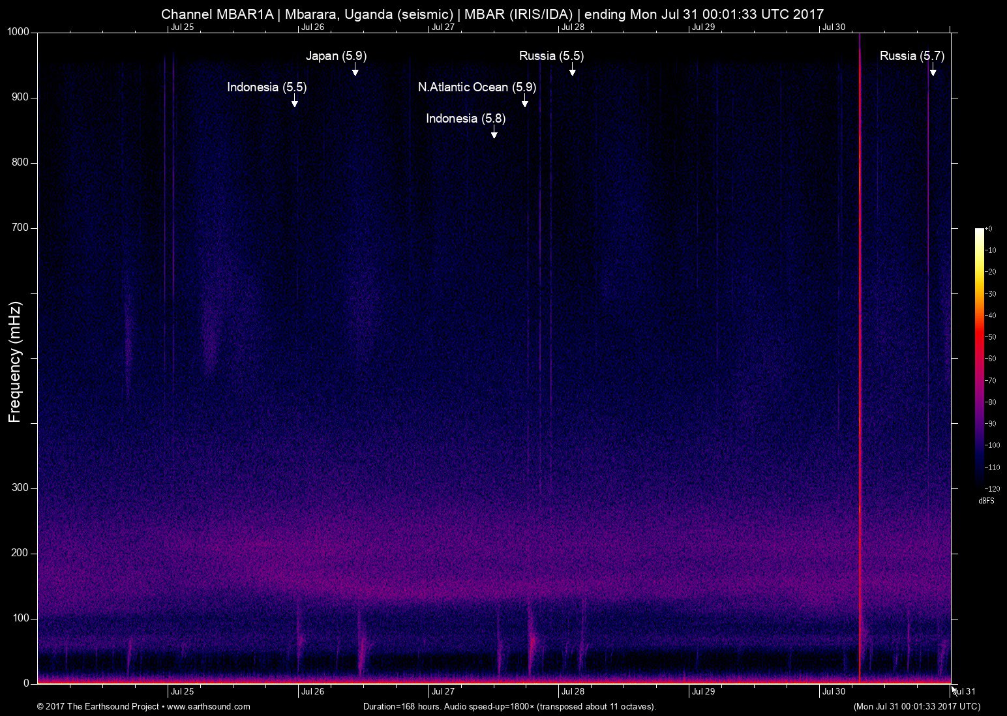This screenshot has height=716, width=1007.
Task: Click the Indonesia (5.5) event arrow
Action: coord(295,101)
